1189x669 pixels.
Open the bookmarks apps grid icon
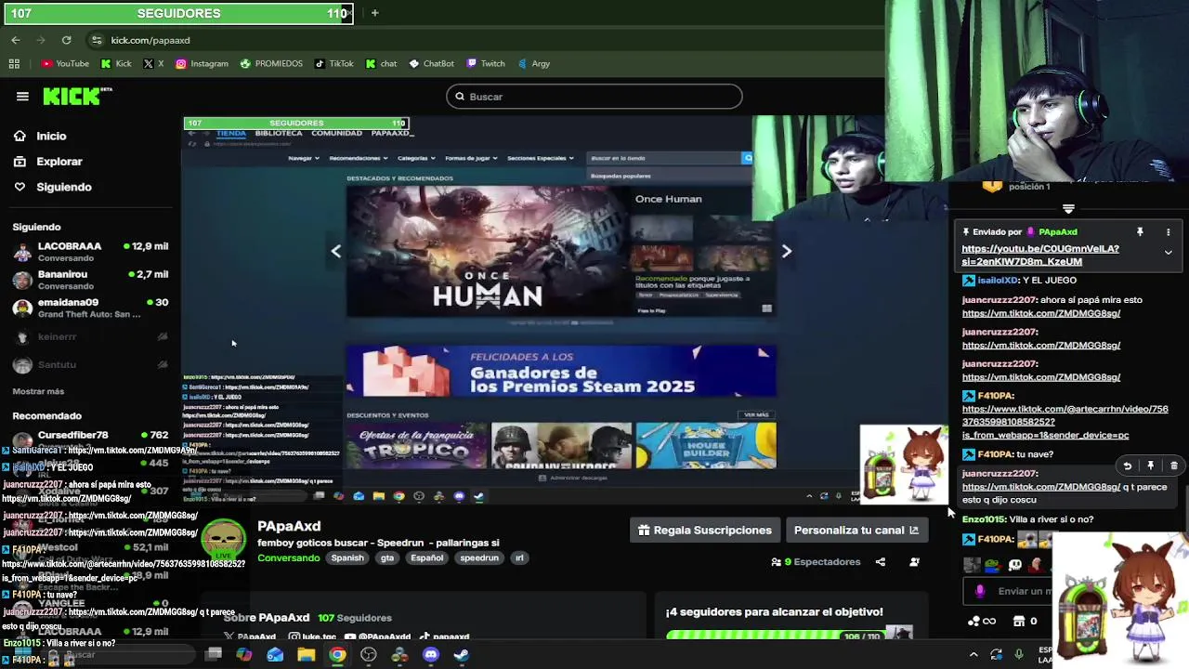coord(14,63)
